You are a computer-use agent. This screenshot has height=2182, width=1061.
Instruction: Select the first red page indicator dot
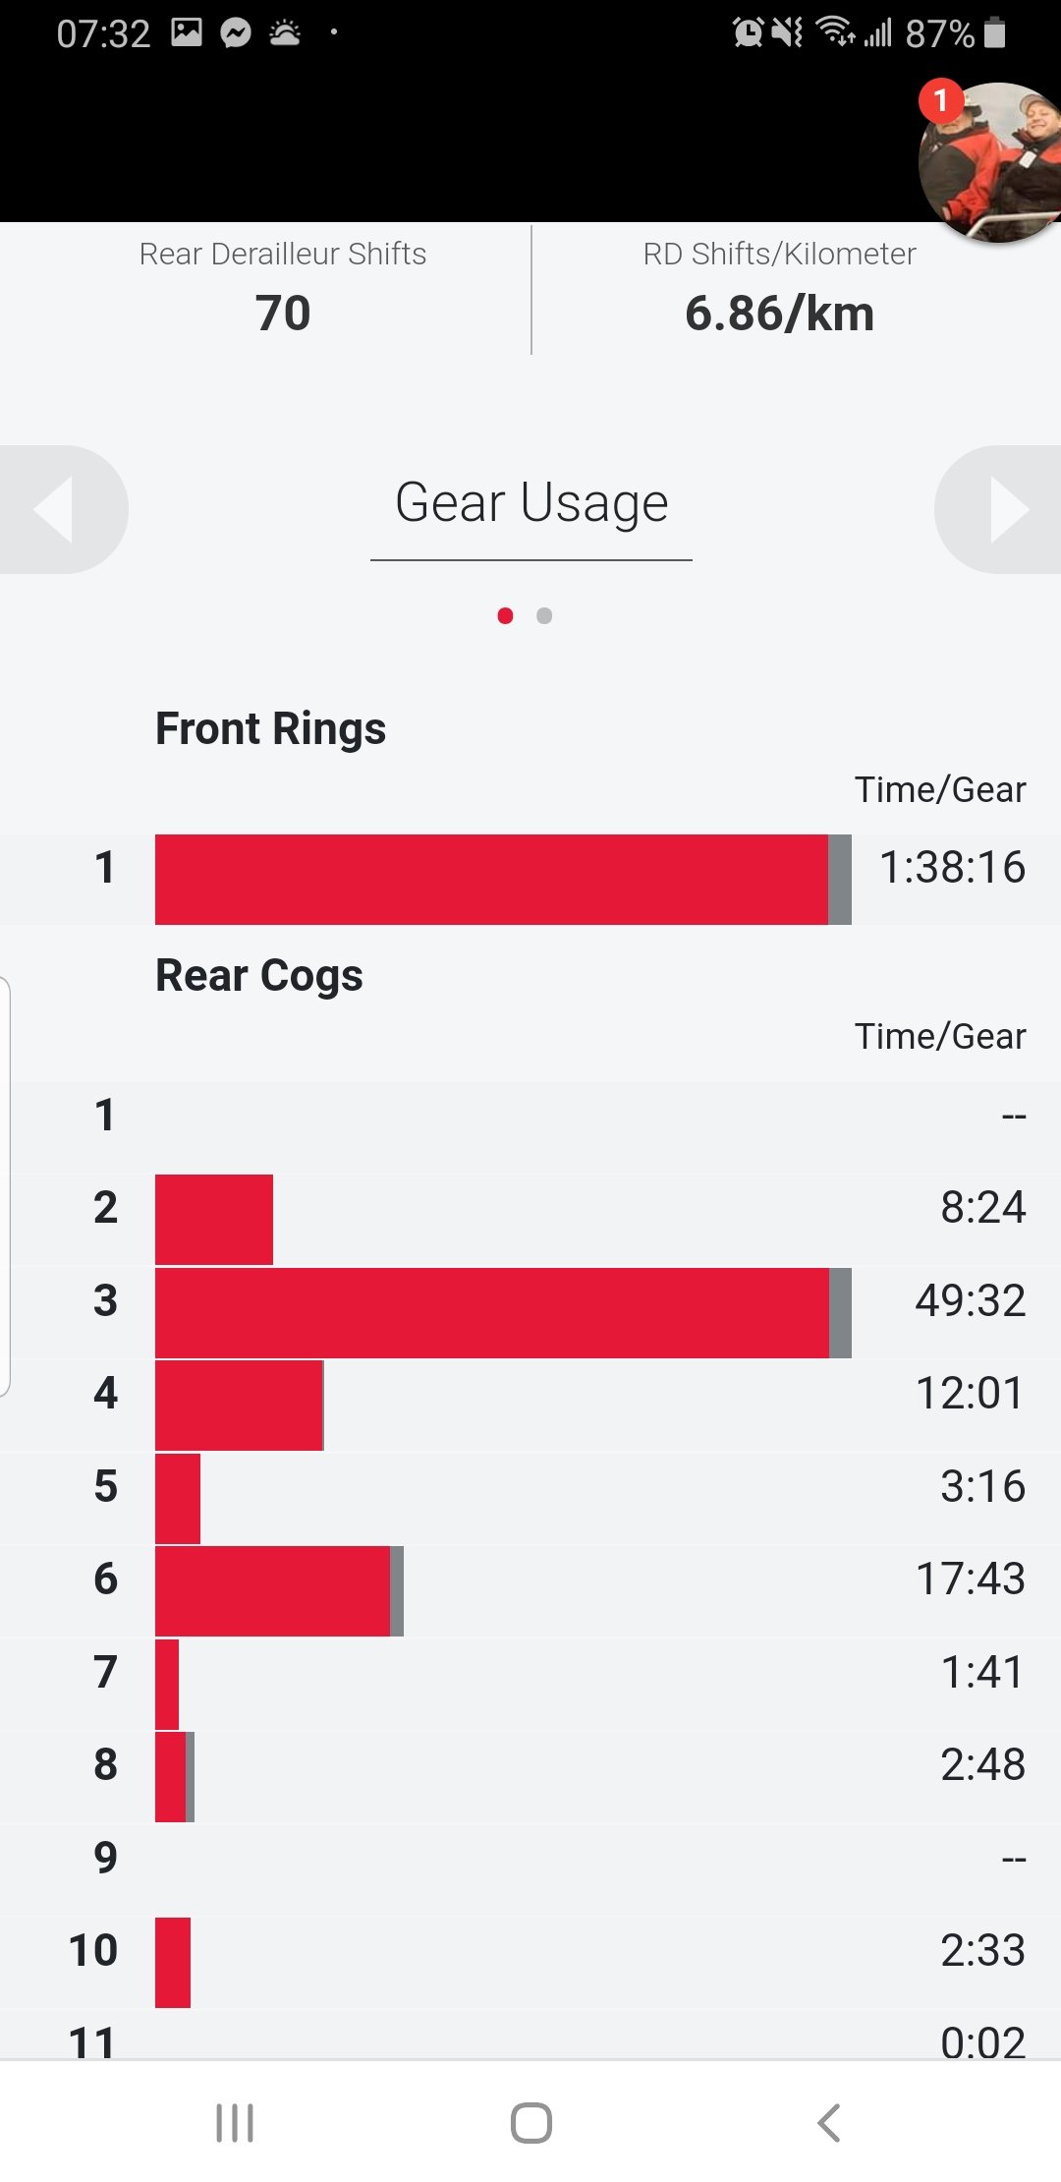coord(505,615)
